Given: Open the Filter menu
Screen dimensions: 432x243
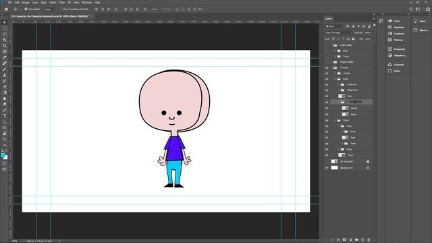Looking at the screenshot, I should [61, 3].
